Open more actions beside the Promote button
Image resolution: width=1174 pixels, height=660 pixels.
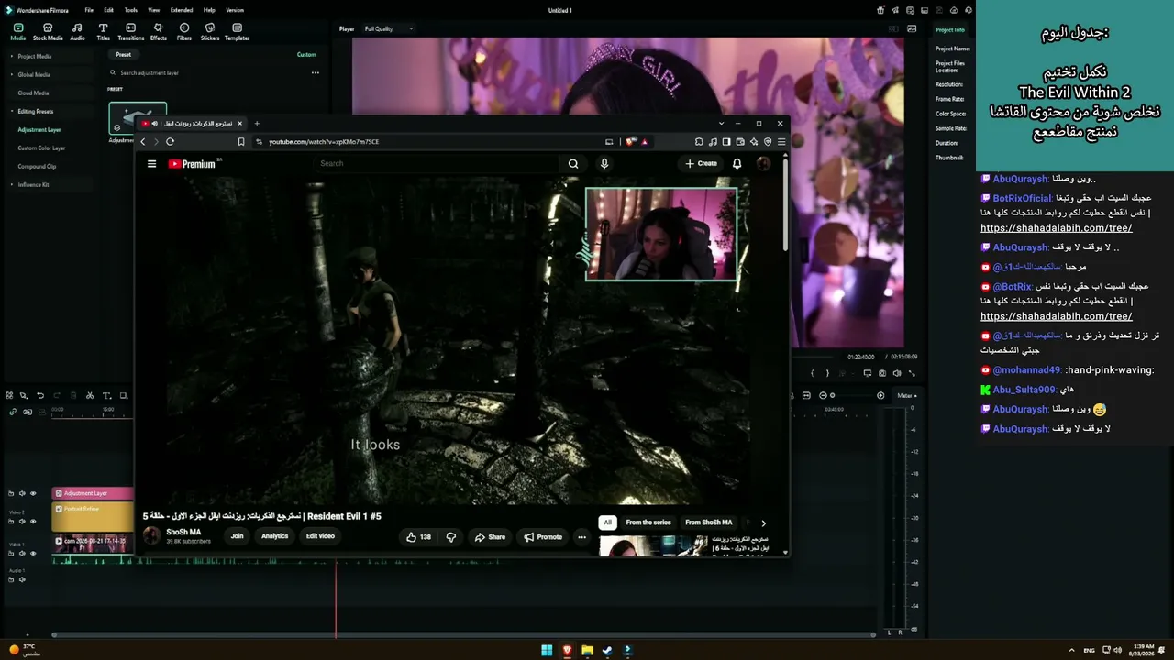(x=581, y=537)
